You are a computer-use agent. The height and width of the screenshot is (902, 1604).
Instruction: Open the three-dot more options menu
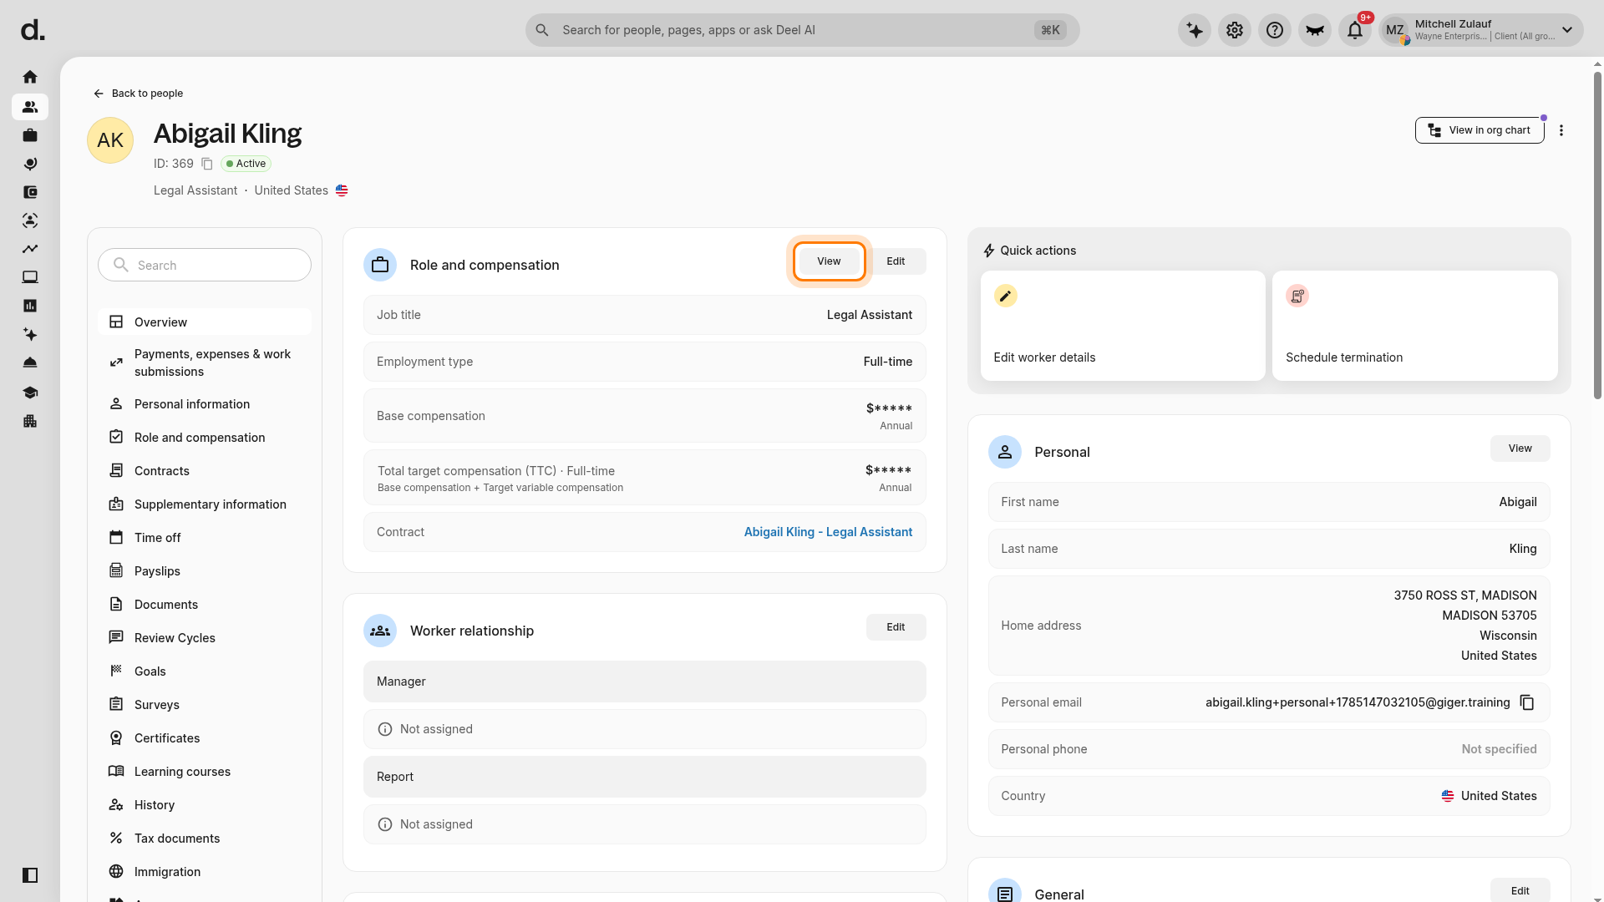(x=1561, y=130)
